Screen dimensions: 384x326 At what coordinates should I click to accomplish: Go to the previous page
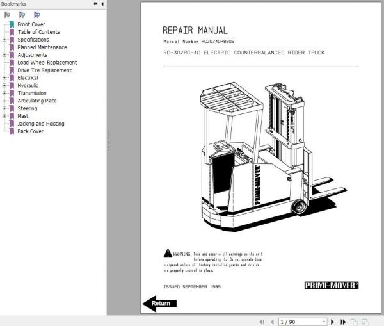[x=272, y=322]
